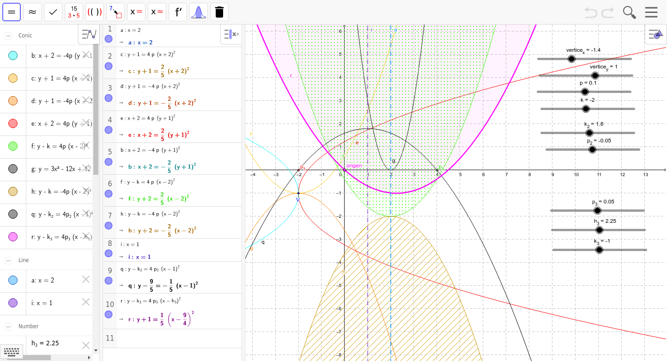The height and width of the screenshot is (362, 667).
Task: Select the Evaluate (=) tool
Action: tap(12, 12)
